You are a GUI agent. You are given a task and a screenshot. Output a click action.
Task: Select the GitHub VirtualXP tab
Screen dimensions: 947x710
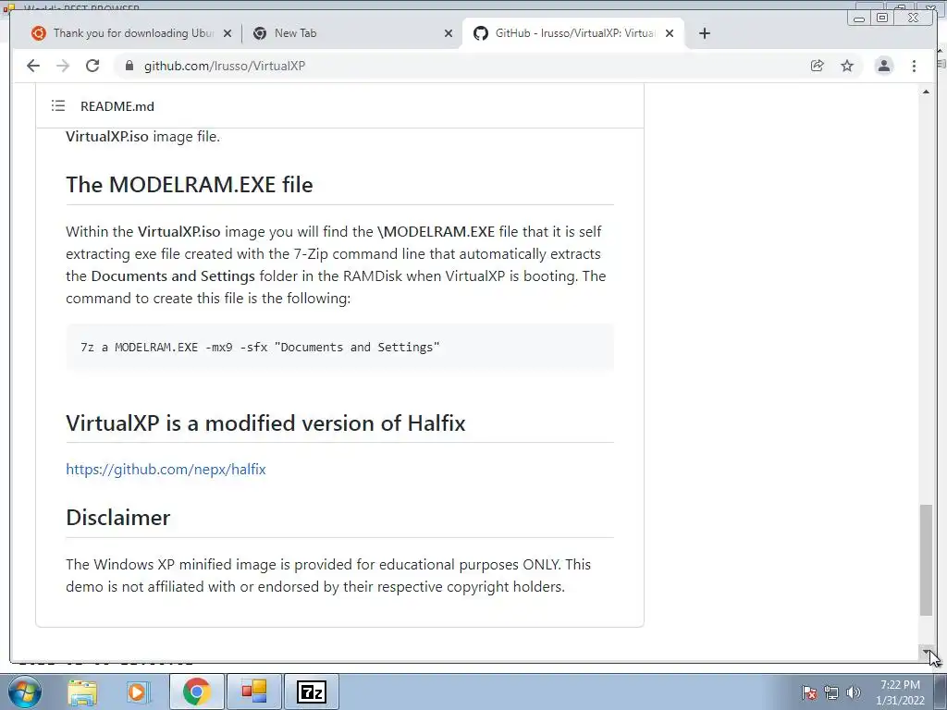[x=572, y=33]
